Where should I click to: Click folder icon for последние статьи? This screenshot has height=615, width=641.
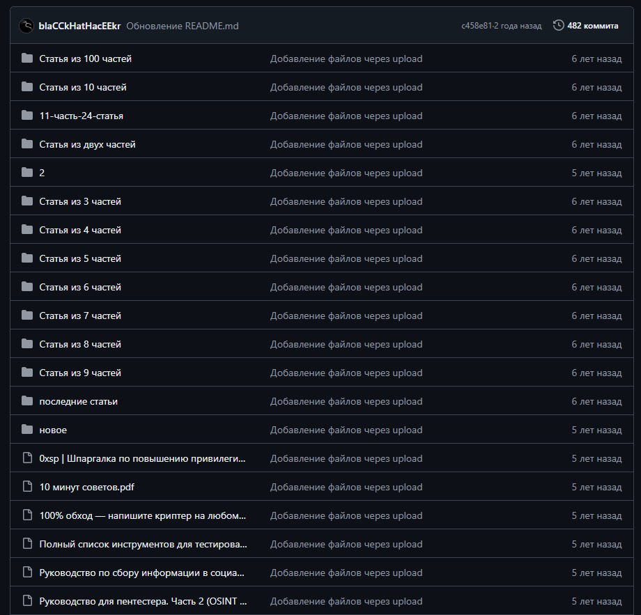coord(27,401)
